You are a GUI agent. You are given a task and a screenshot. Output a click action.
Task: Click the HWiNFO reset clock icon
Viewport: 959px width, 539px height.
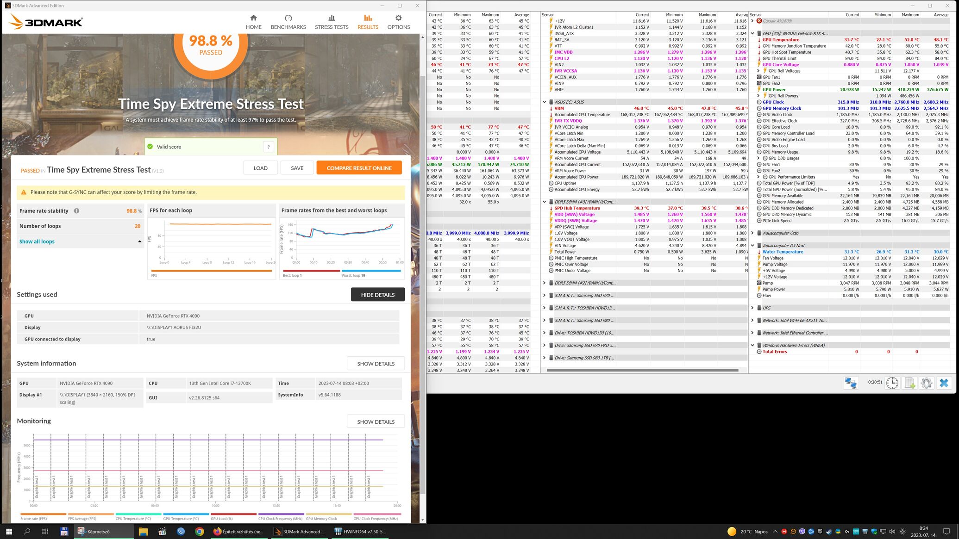click(x=892, y=383)
